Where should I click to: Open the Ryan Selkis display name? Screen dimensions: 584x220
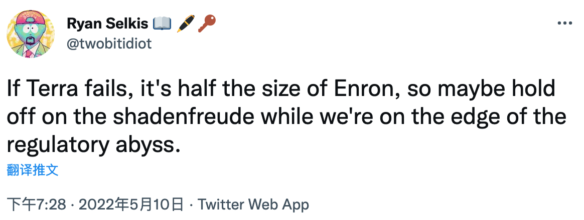tap(108, 24)
